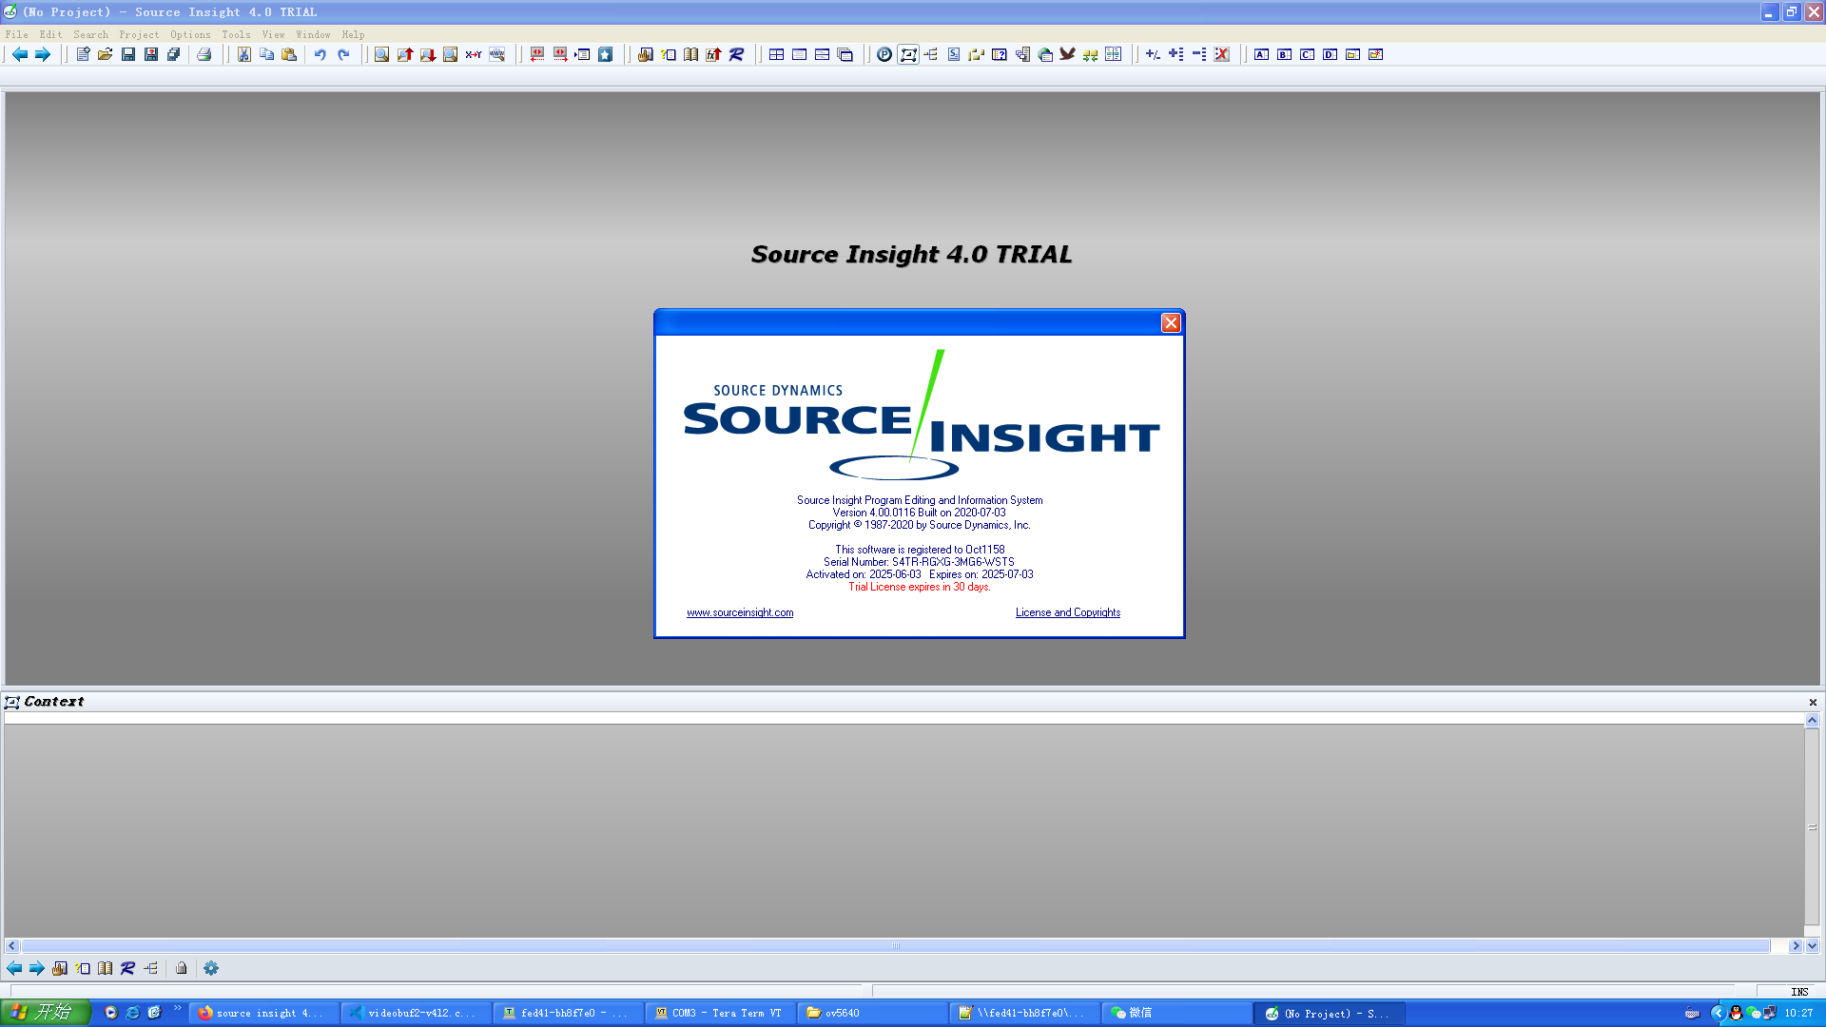Create a new file from toolbar

click(83, 54)
